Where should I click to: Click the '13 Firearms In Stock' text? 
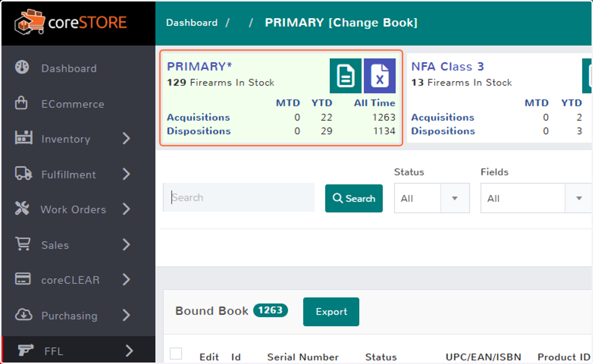pyautogui.click(x=462, y=83)
